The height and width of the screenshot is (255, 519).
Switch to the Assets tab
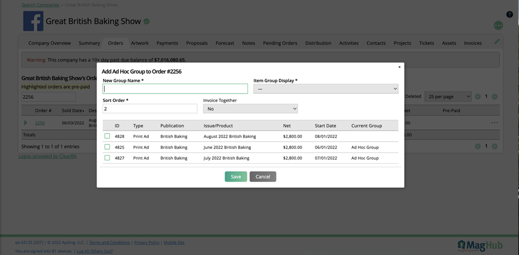coord(449,43)
